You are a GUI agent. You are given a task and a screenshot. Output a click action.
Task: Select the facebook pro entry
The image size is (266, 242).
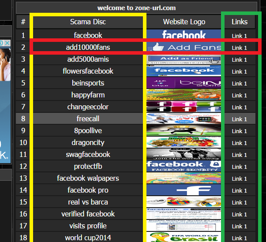[88, 190]
